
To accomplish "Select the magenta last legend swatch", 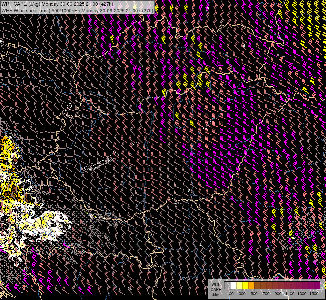I will pyautogui.click(x=317, y=285).
